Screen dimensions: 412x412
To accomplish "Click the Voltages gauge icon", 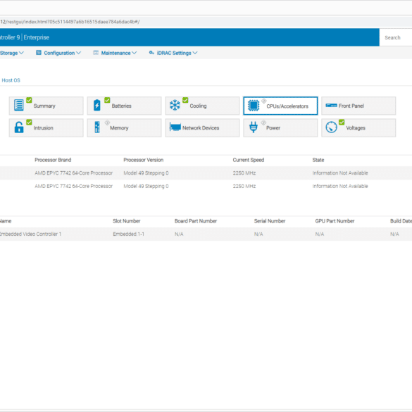I will tap(331, 127).
